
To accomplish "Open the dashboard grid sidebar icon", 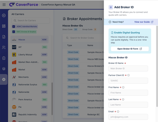I will point(4,26).
